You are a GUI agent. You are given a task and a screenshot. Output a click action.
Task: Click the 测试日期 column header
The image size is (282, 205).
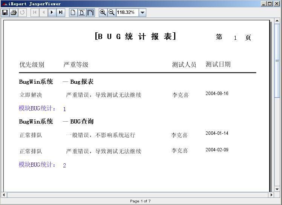(x=218, y=64)
